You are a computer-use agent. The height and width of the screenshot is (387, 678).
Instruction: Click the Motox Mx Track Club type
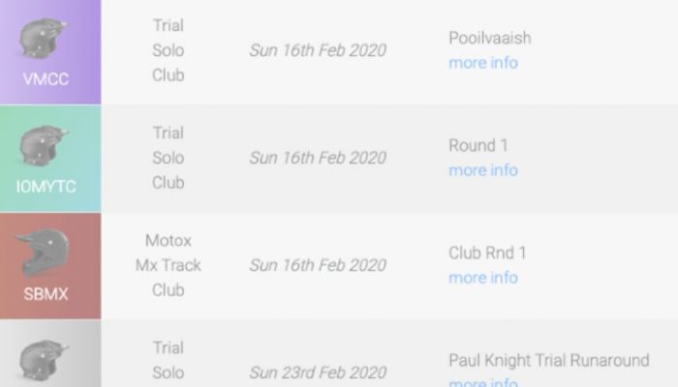(x=169, y=265)
